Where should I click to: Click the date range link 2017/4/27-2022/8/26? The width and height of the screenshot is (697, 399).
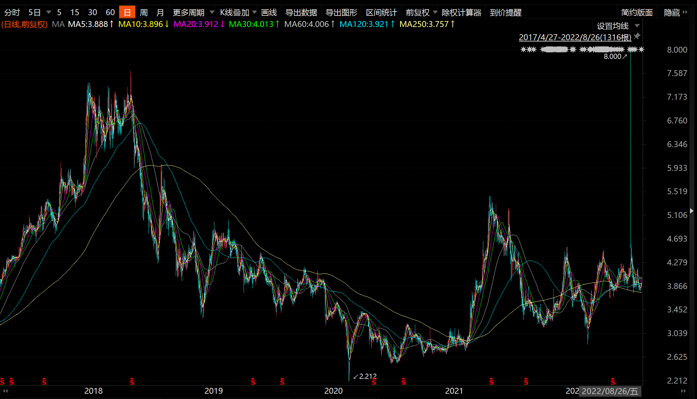(575, 37)
